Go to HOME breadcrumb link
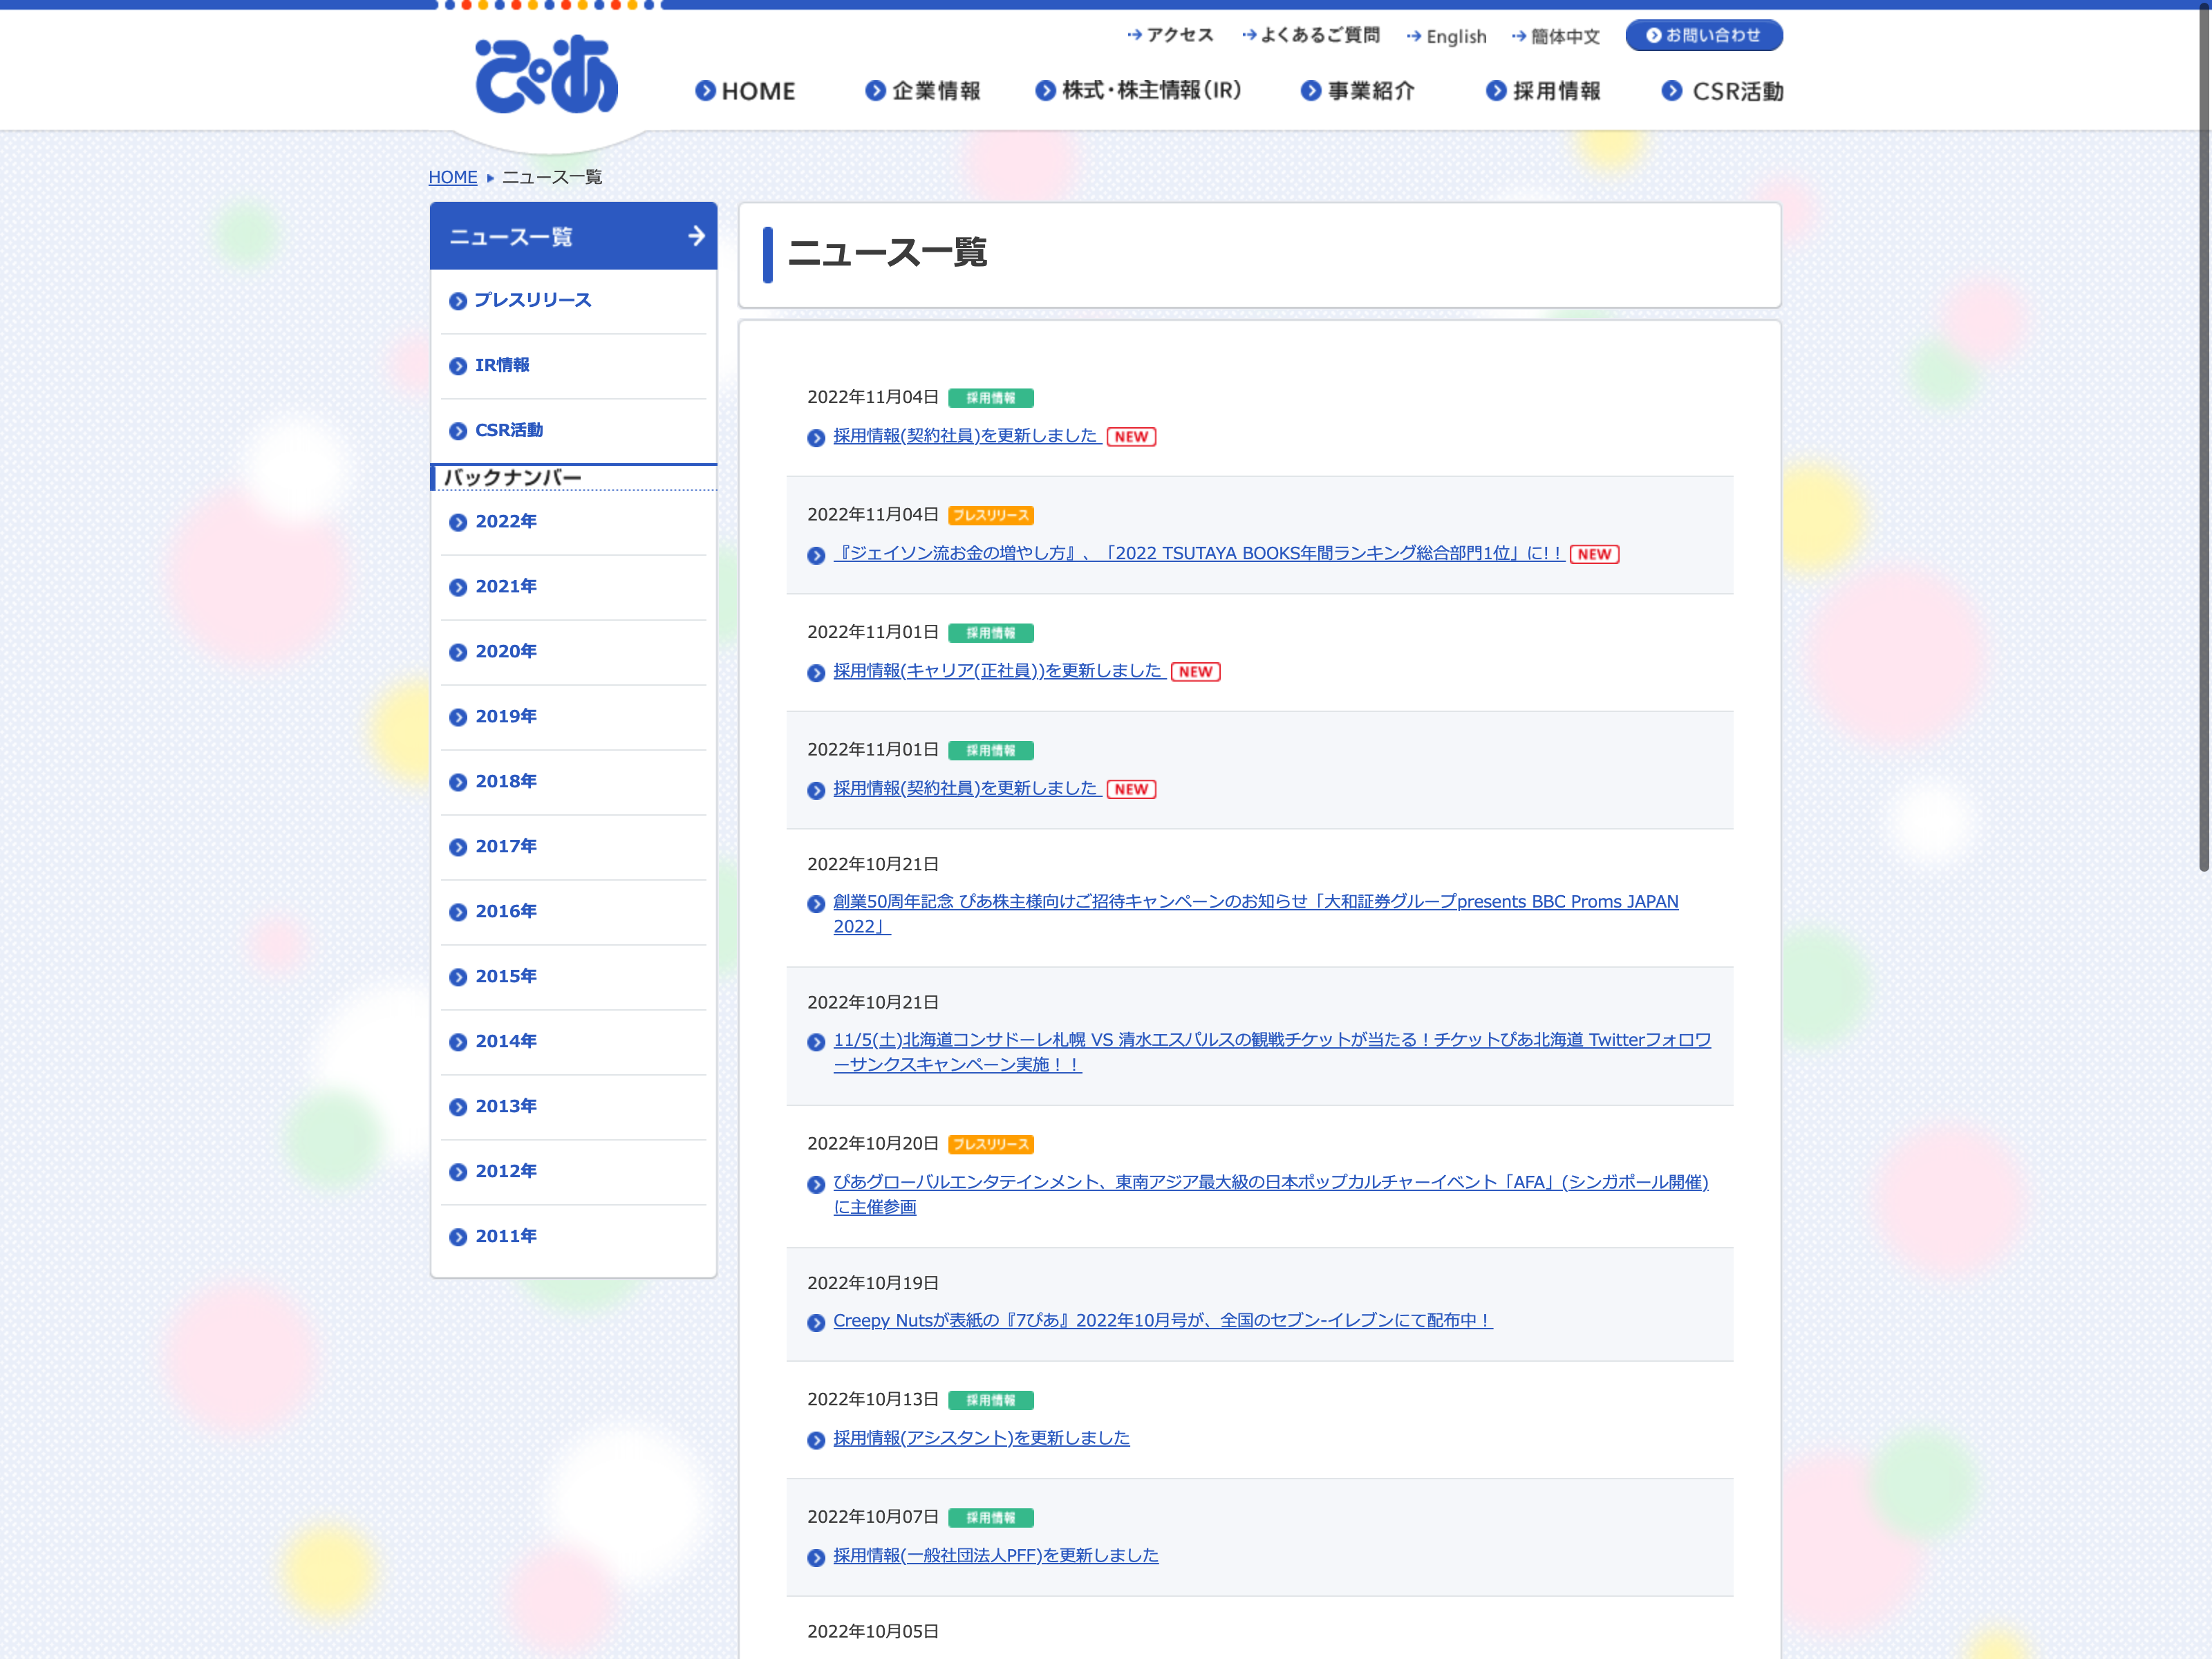The height and width of the screenshot is (1659, 2212). click(x=452, y=177)
